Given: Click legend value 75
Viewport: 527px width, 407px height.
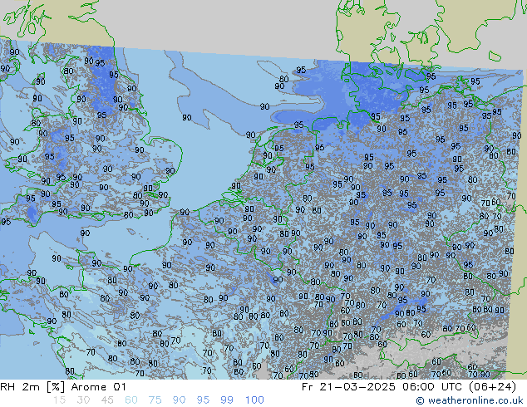Looking at the screenshot, I should click(155, 400).
